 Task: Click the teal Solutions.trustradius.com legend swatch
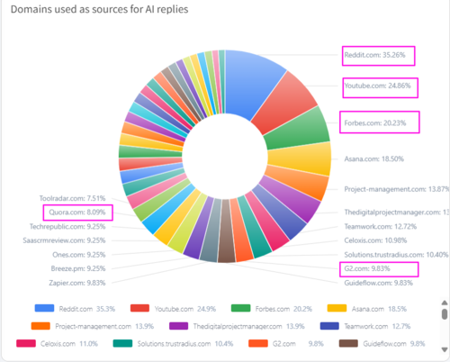122,343
